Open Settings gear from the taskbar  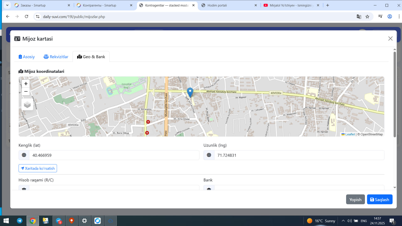tap(84, 221)
